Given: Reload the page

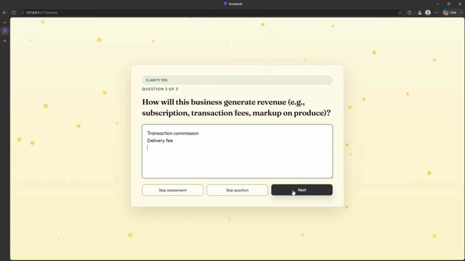Looking at the screenshot, I should [13, 13].
